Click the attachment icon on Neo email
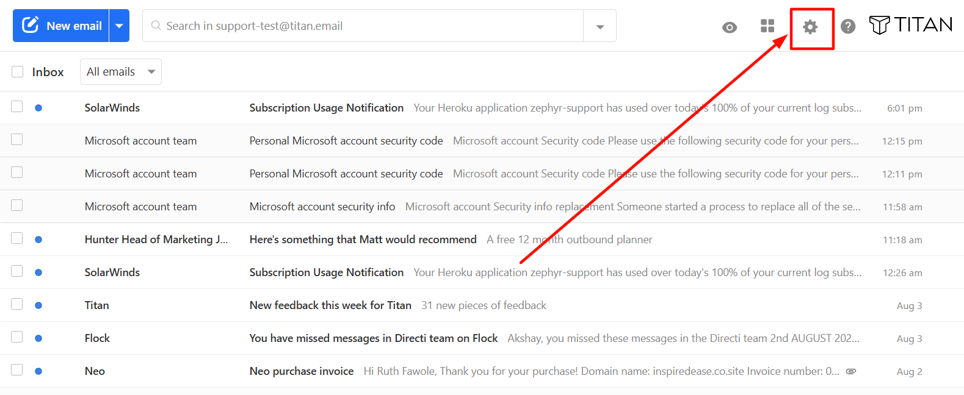The width and height of the screenshot is (964, 395). [851, 371]
